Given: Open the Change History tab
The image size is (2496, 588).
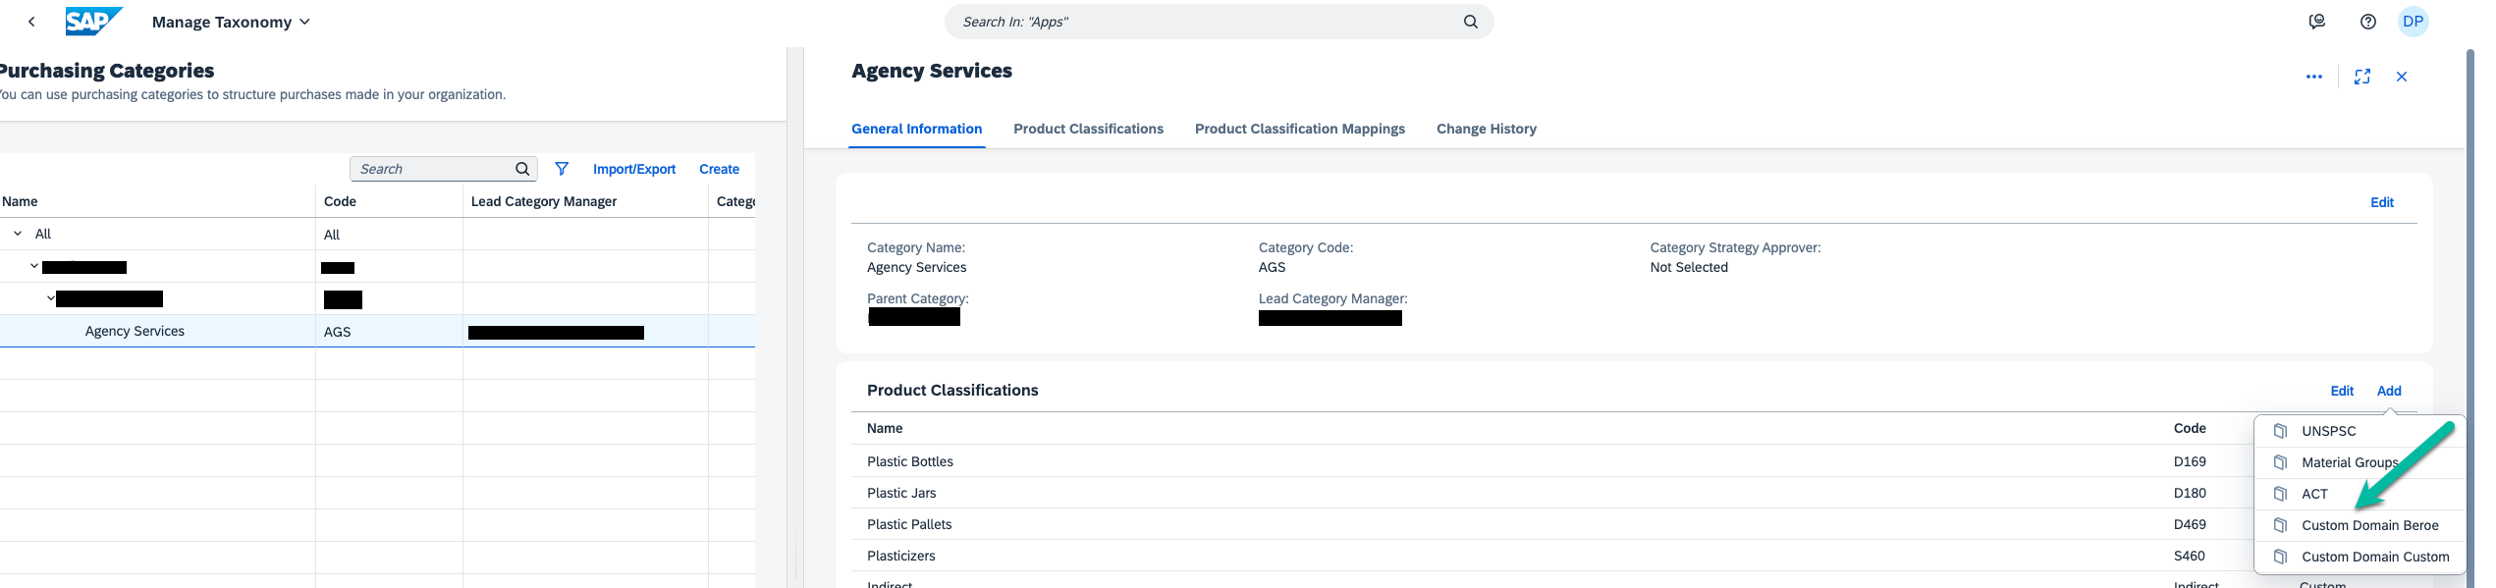Looking at the screenshot, I should (1486, 129).
